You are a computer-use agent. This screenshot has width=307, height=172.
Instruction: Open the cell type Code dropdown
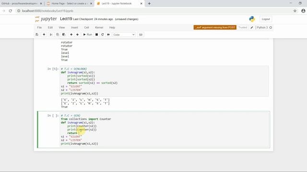tap(124, 34)
